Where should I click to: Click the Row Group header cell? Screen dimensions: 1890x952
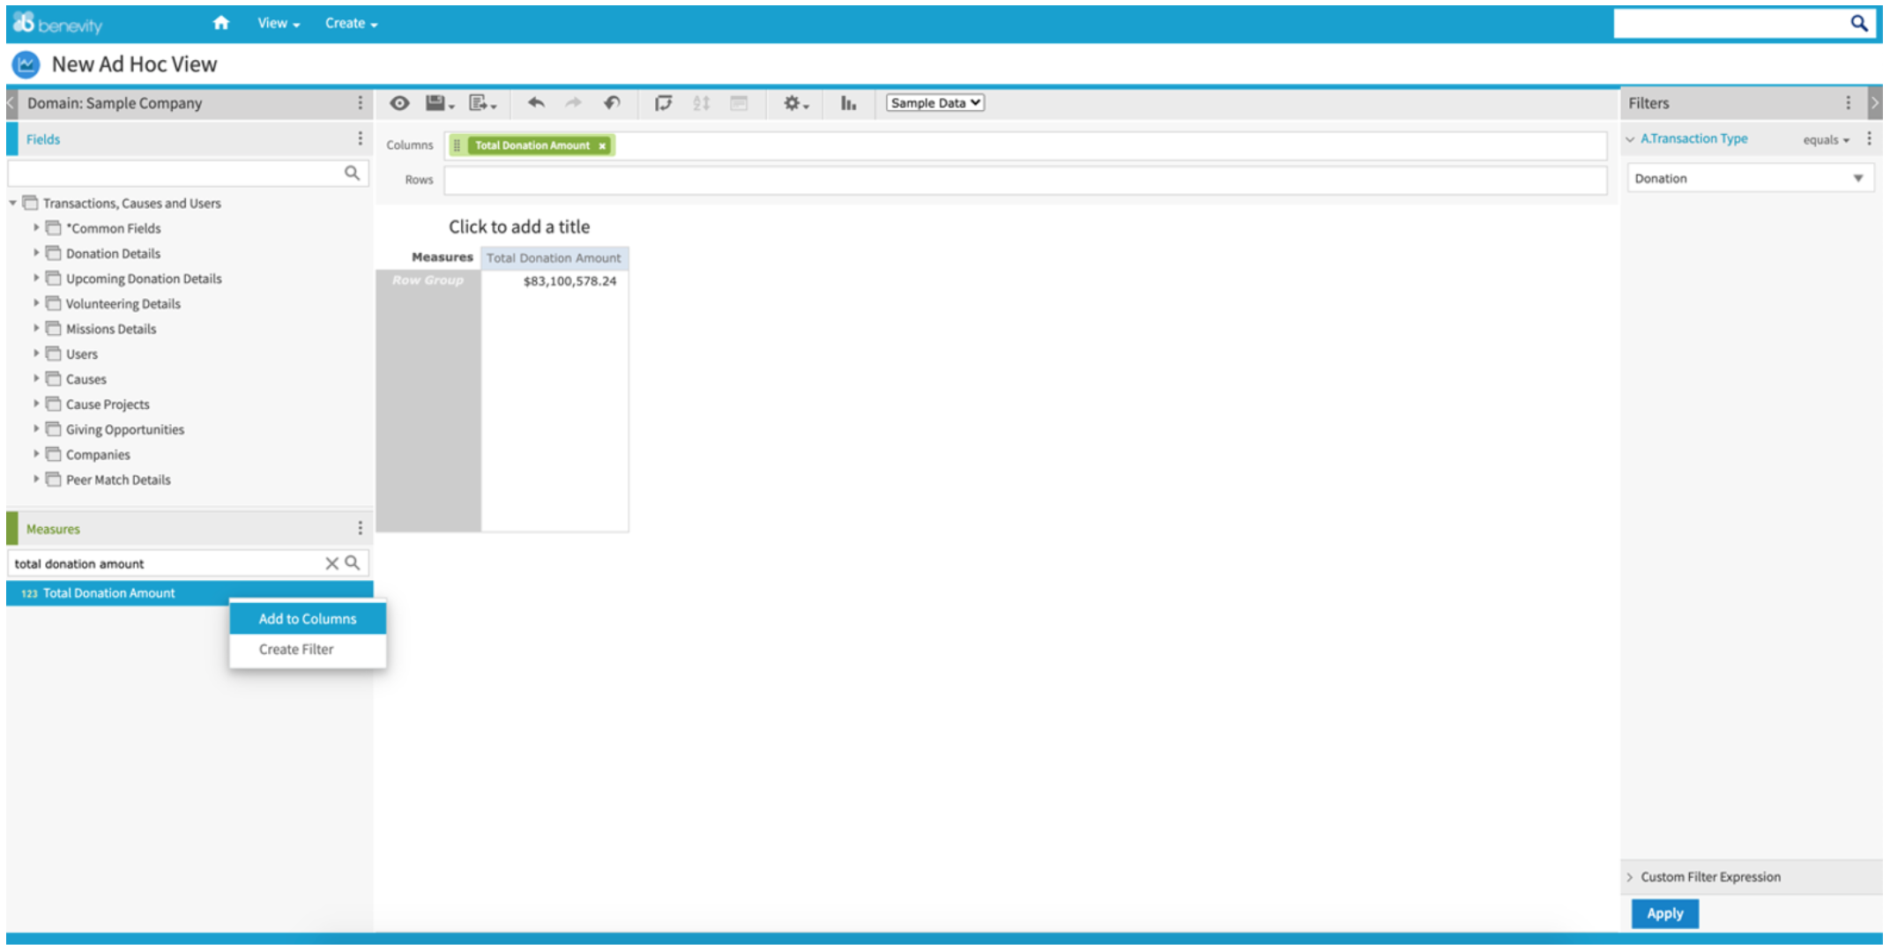coord(428,280)
